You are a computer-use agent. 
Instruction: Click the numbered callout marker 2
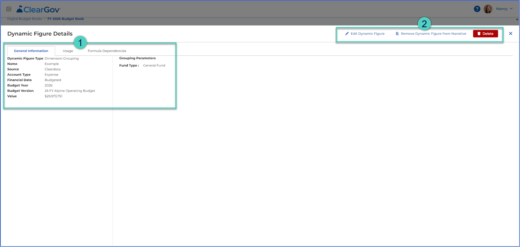[424, 24]
